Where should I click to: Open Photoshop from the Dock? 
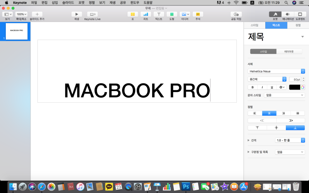(186, 186)
